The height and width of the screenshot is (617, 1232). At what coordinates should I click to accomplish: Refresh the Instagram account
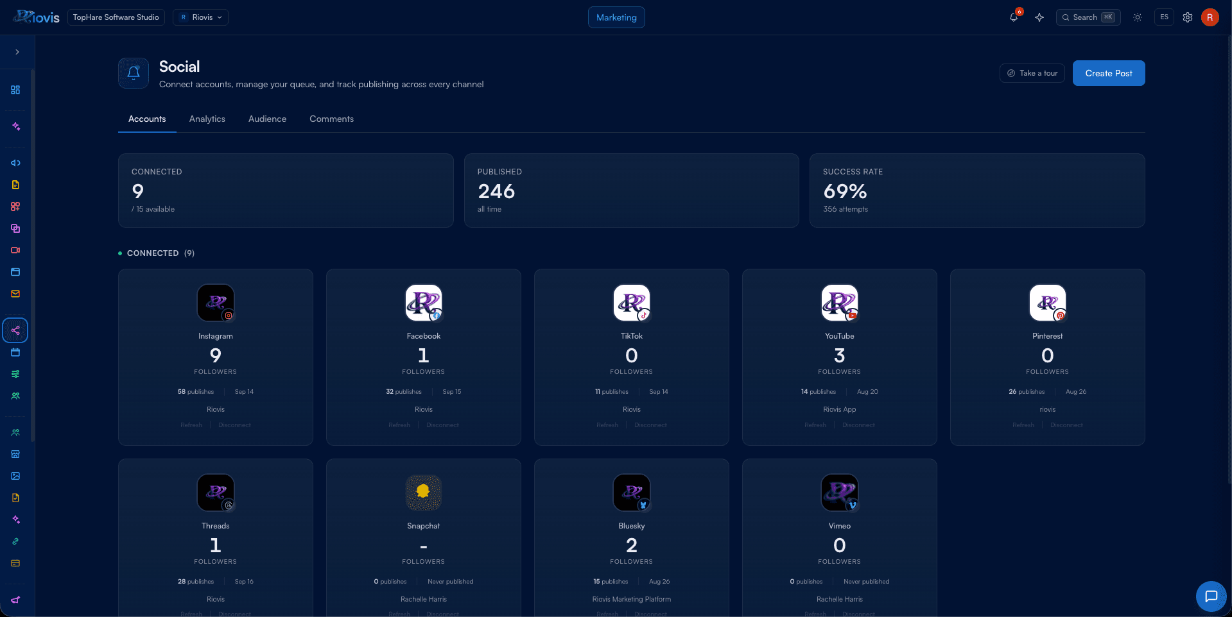tap(191, 425)
